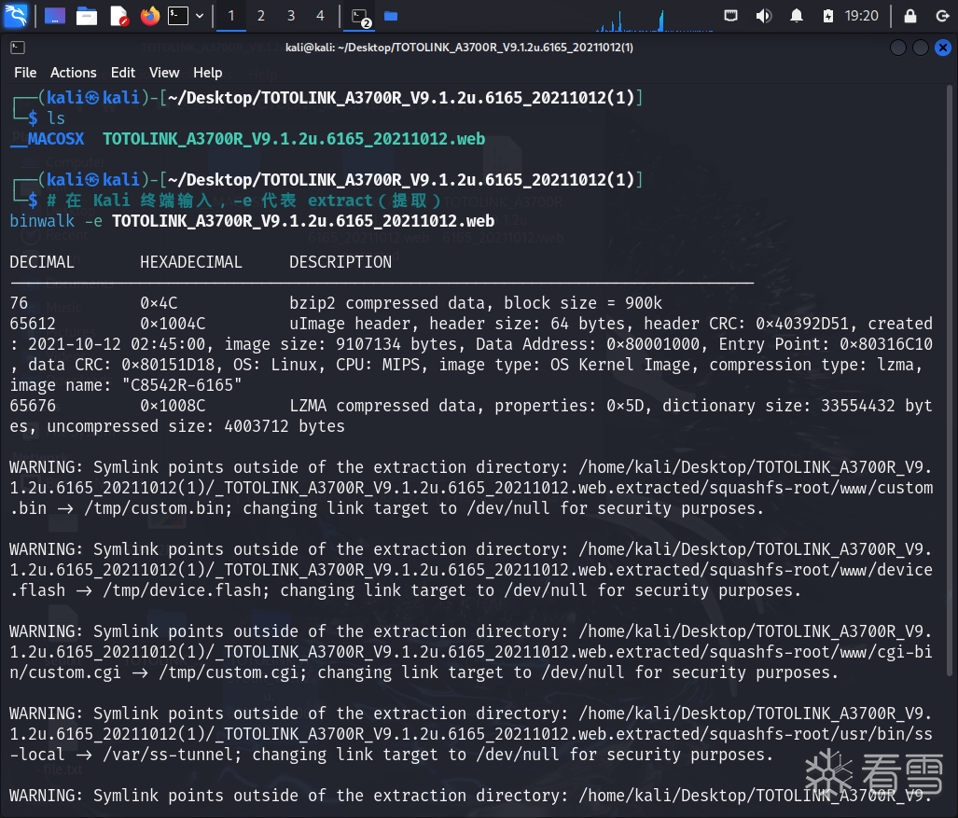Click the /var/ss-tunnel symlink target
958x818 pixels.
click(x=169, y=755)
